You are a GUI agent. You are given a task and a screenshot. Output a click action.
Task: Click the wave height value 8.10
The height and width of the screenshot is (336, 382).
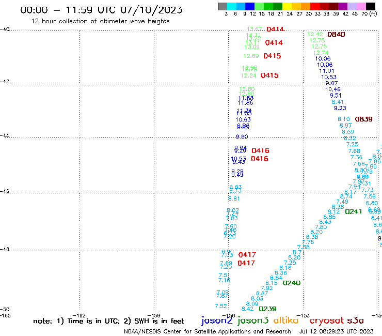[343, 119]
